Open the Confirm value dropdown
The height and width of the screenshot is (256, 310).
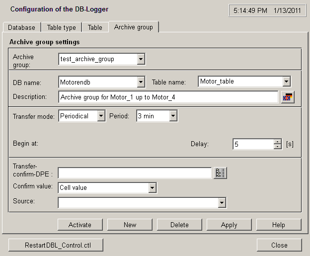tap(153, 188)
